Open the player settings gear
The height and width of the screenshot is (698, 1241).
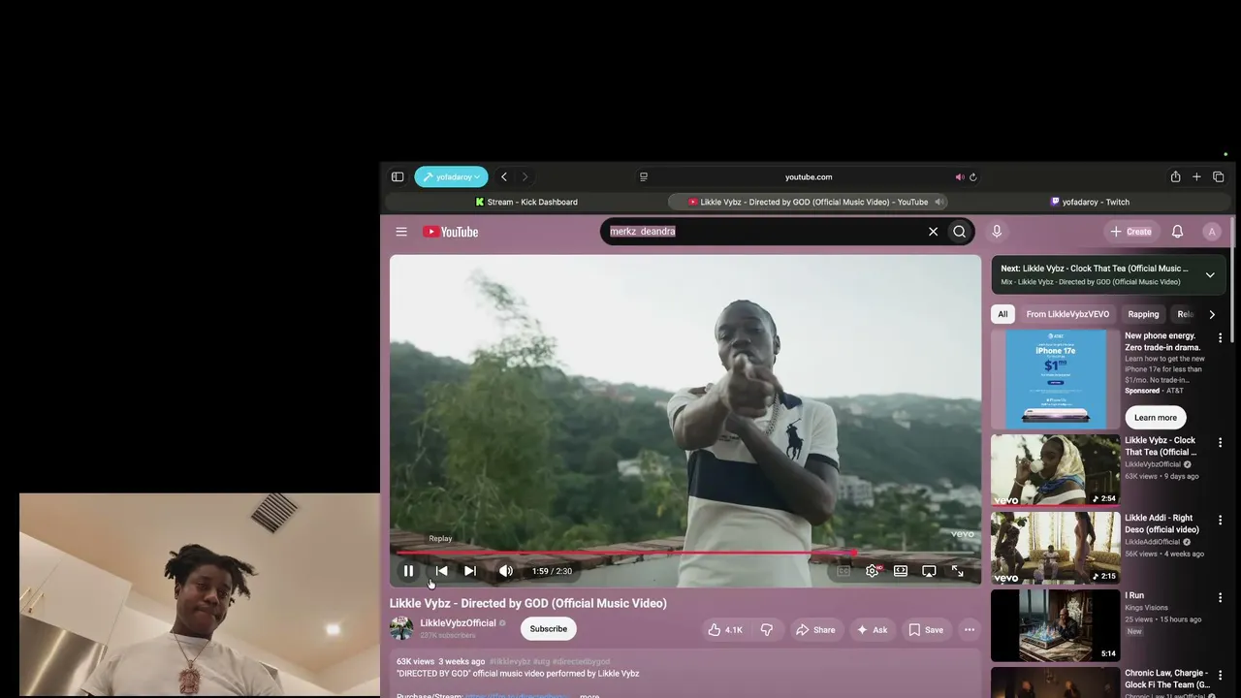[873, 571]
